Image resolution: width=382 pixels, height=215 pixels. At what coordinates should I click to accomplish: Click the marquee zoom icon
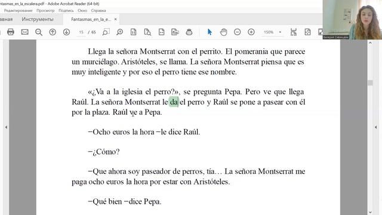pyautogui.click(x=106, y=32)
